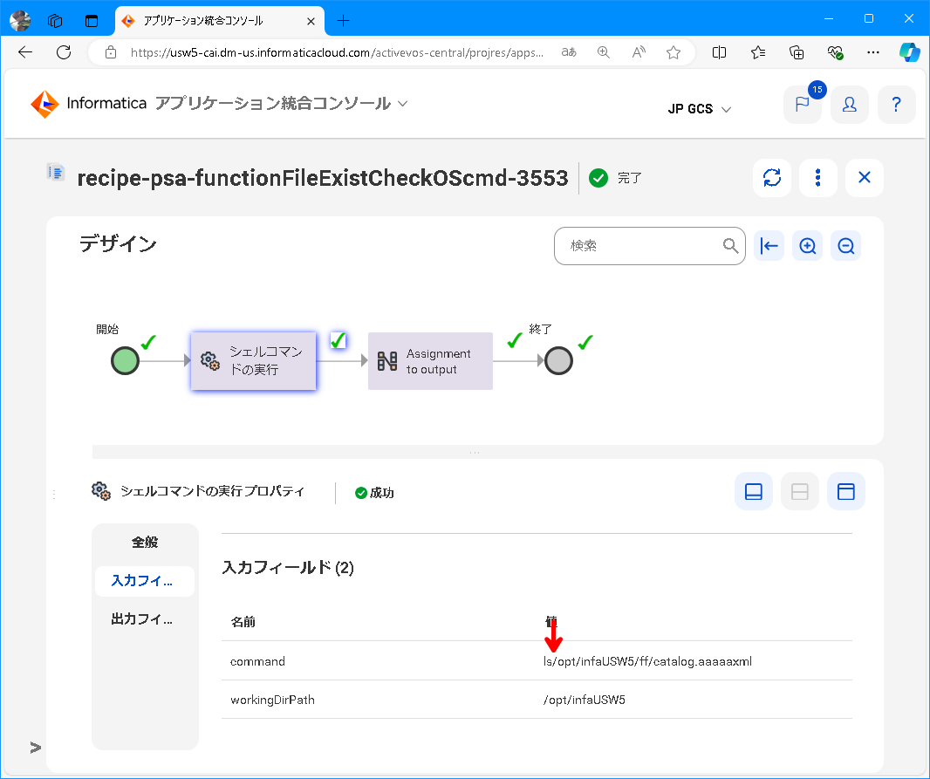Image resolution: width=930 pixels, height=779 pixels.
Task: Zoom out on the design canvas
Action: pos(845,245)
